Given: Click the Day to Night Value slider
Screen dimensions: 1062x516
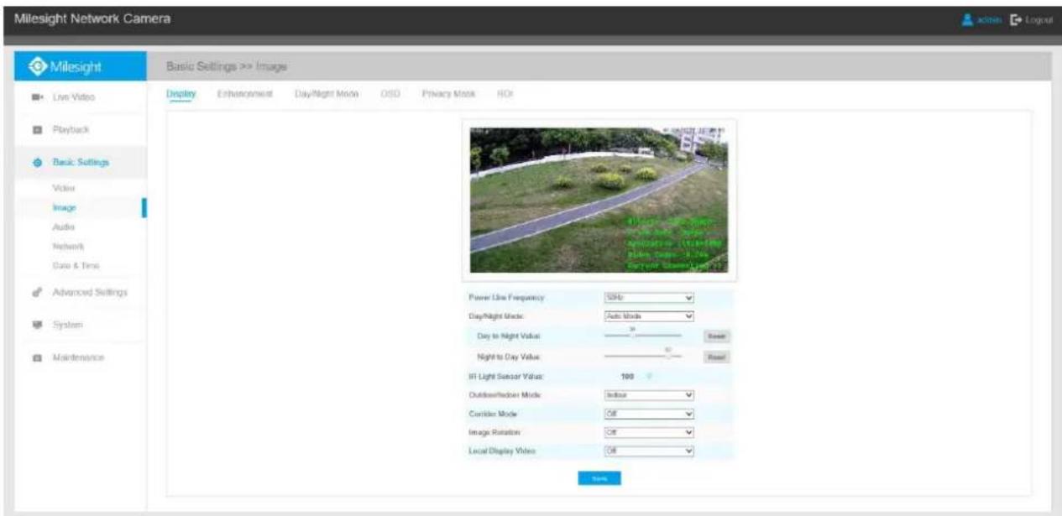Looking at the screenshot, I should click(643, 336).
